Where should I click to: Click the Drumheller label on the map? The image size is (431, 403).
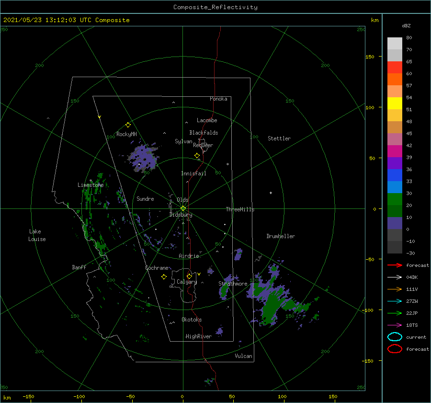coord(281,236)
